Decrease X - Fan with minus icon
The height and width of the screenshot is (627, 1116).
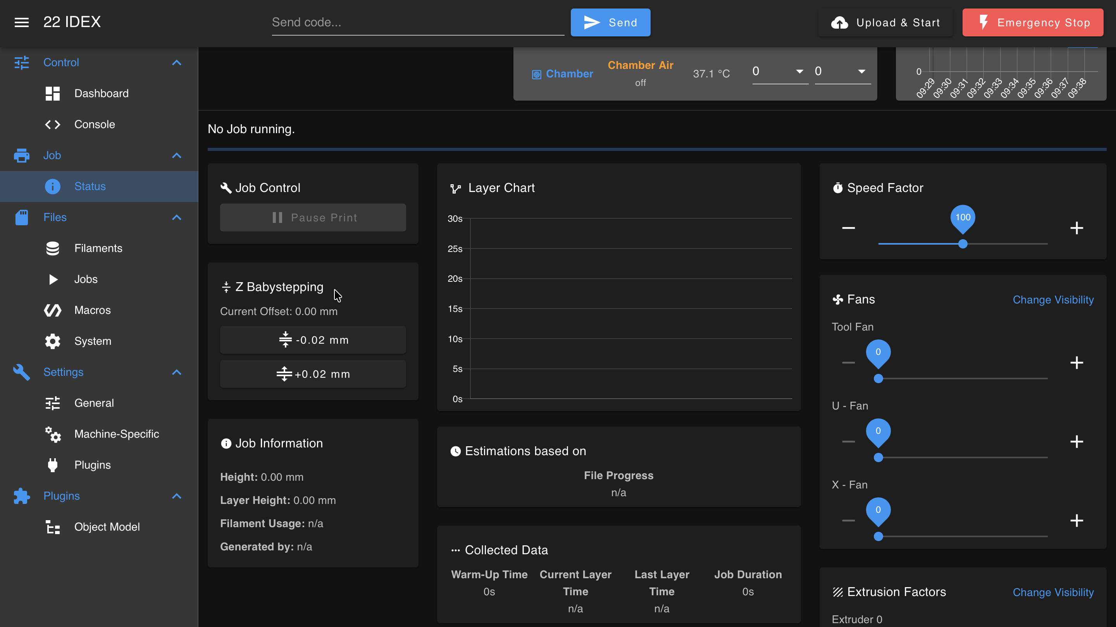tap(848, 520)
